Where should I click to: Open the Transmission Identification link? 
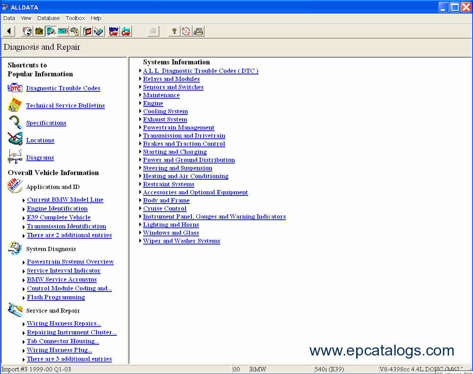pos(66,226)
